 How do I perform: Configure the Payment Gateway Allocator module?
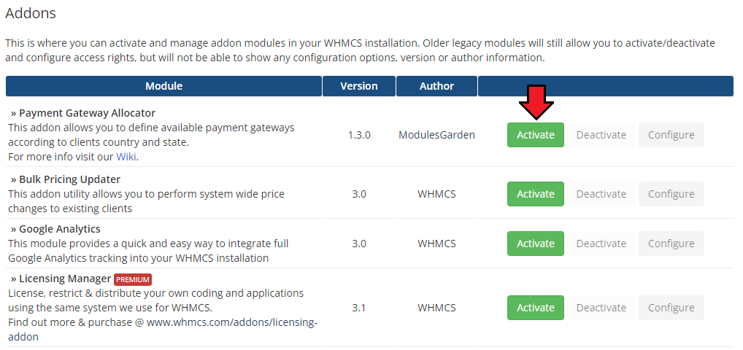pos(671,135)
